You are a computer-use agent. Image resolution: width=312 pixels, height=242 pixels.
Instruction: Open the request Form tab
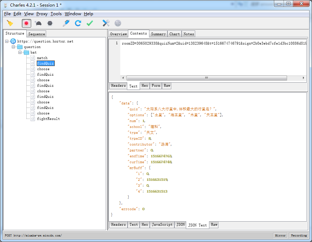tap(156, 85)
